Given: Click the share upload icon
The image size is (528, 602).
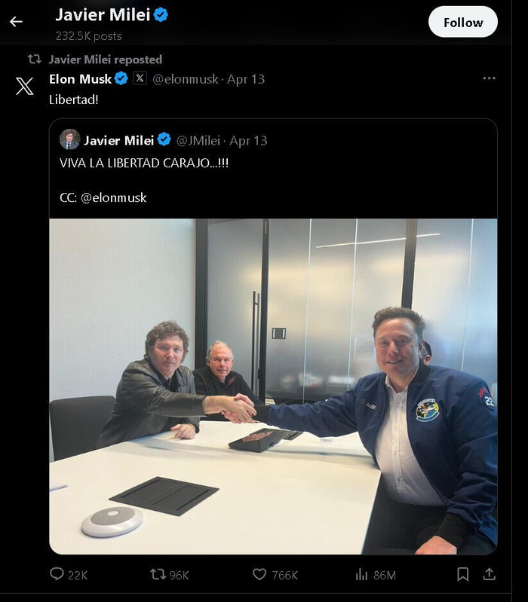Looking at the screenshot, I should coord(489,574).
